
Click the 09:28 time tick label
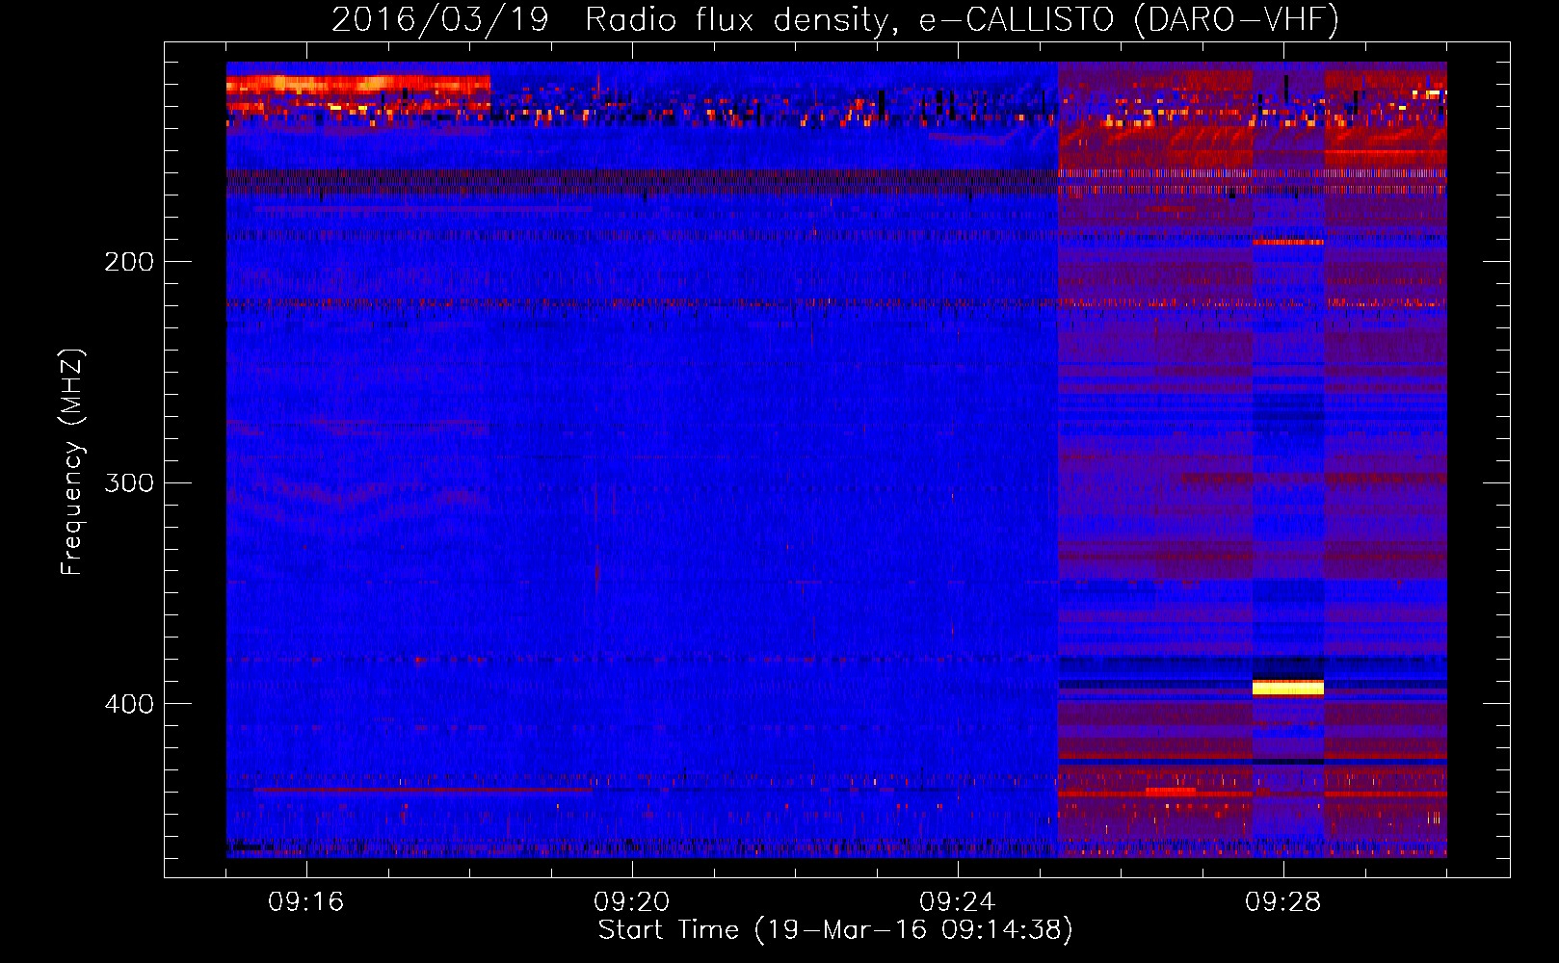pyautogui.click(x=1283, y=902)
